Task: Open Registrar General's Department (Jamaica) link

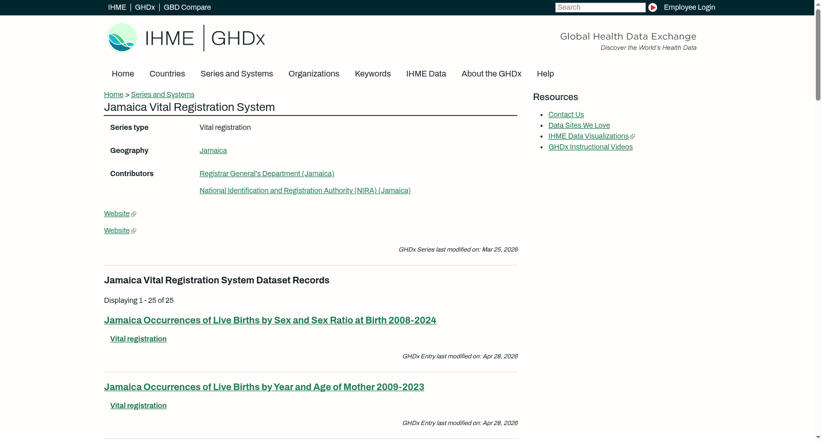Action: click(267, 174)
